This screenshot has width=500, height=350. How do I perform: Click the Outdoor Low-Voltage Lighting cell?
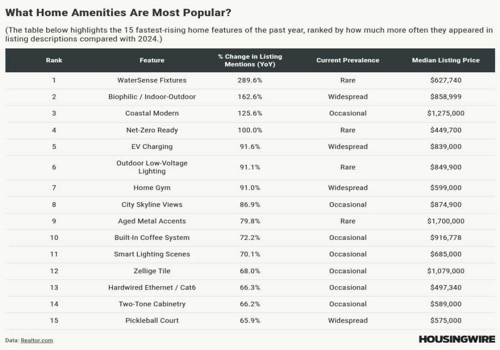[x=152, y=167]
